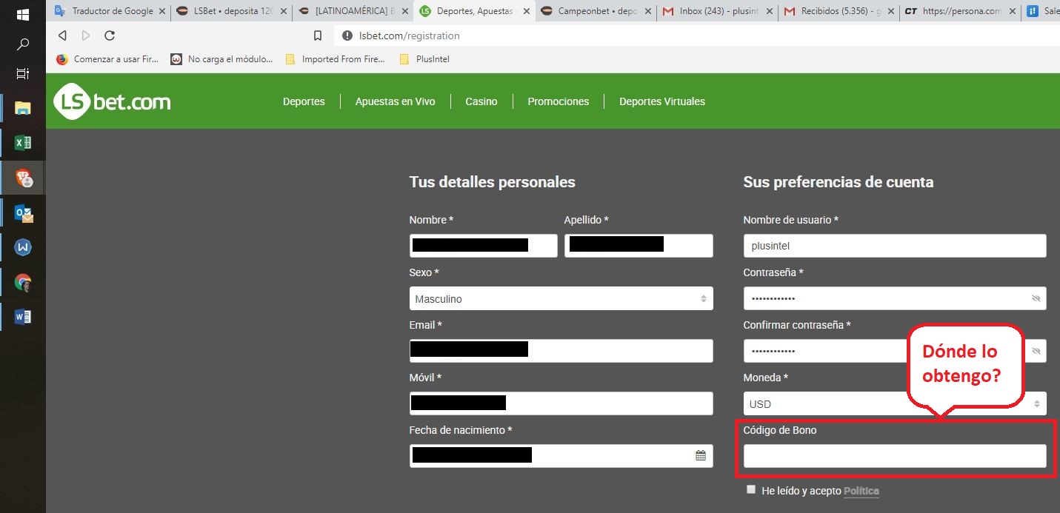This screenshot has height=513, width=1060.
Task: Accept the policy checkbox
Action: tap(751, 489)
